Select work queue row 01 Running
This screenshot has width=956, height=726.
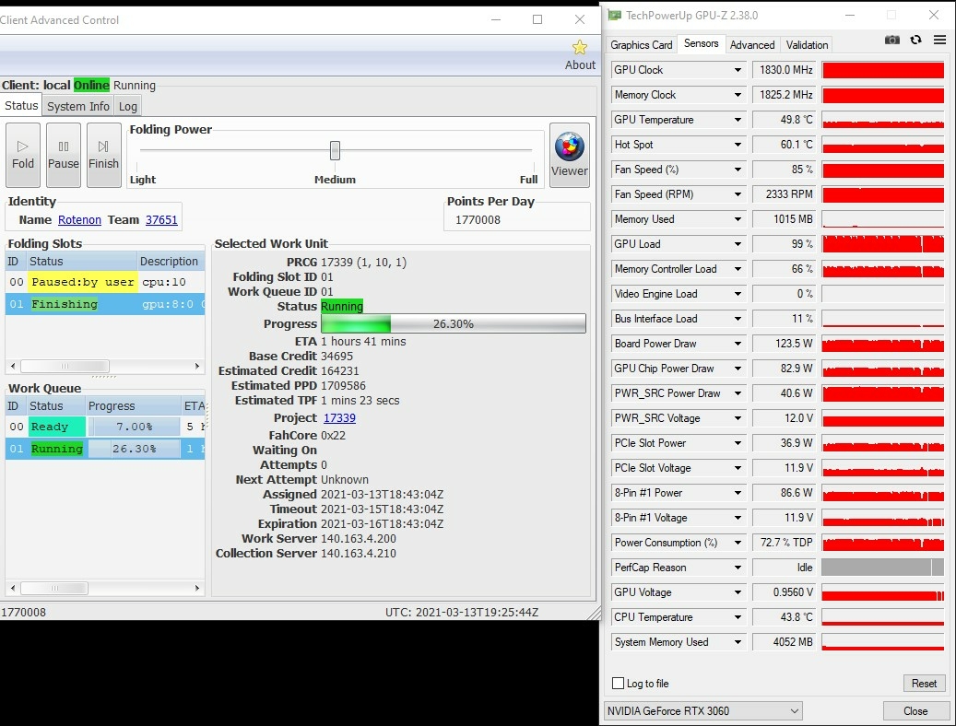coord(105,449)
